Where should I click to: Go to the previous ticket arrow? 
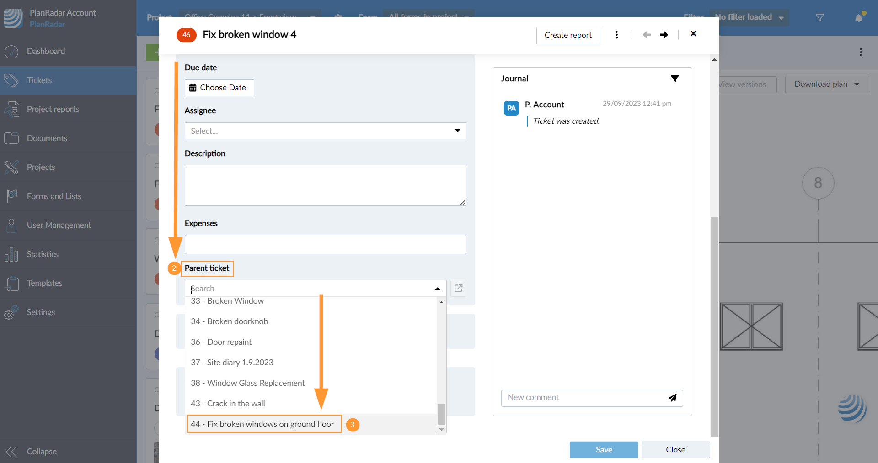coord(647,35)
